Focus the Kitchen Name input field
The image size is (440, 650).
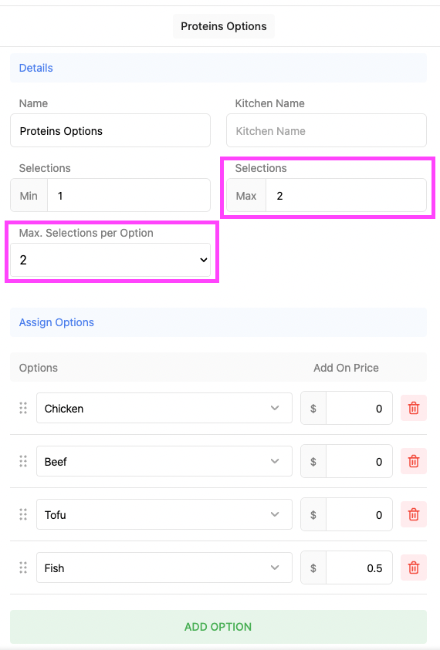click(327, 130)
